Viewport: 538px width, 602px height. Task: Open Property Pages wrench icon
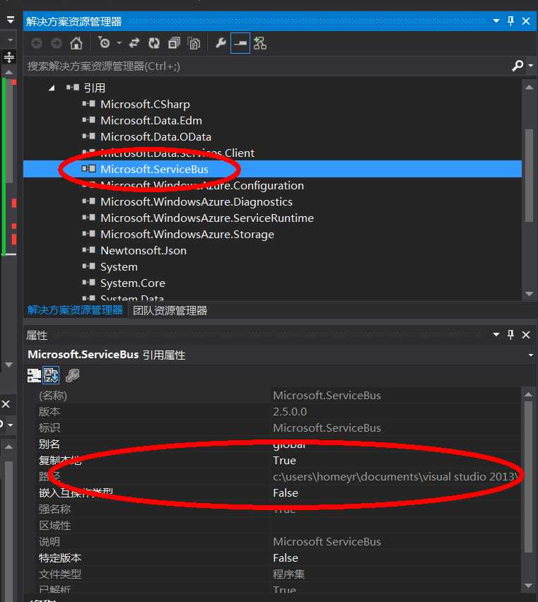point(72,375)
